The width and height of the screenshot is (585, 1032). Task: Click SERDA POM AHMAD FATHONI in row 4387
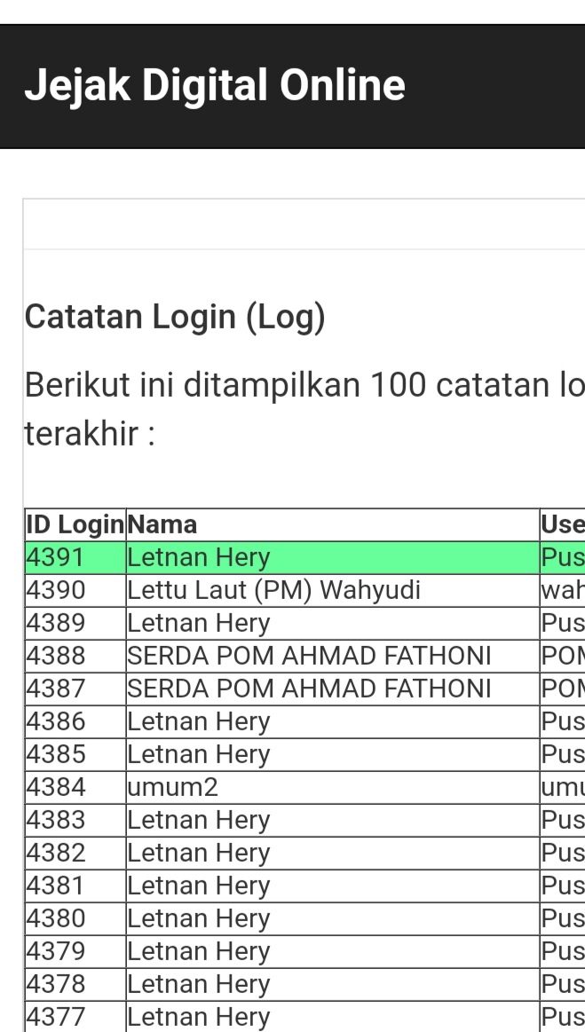(309, 689)
